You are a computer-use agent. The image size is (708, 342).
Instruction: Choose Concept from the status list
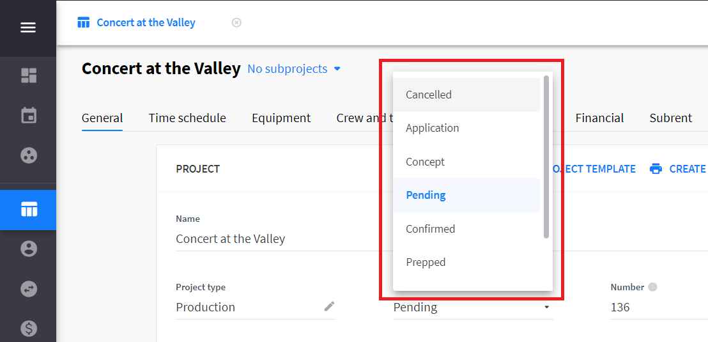tap(466, 162)
